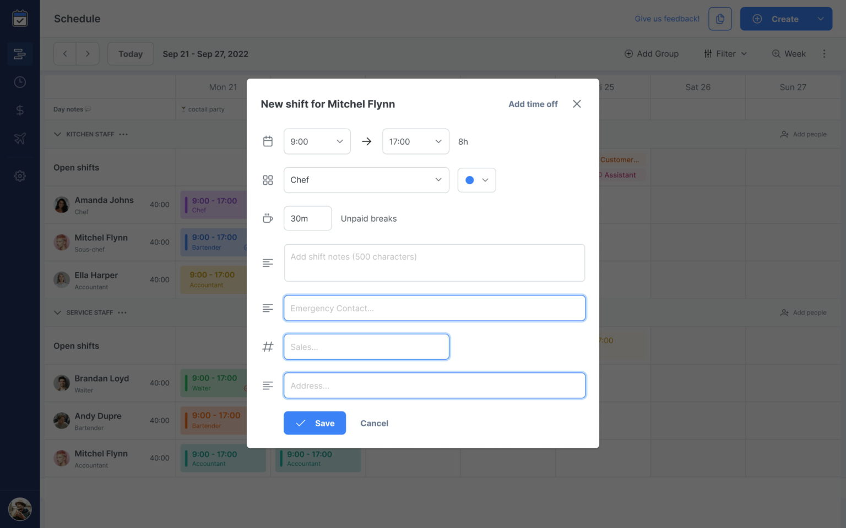The width and height of the screenshot is (846, 528).
Task: Open the settings gear icon in the sidebar
Action: (20, 175)
